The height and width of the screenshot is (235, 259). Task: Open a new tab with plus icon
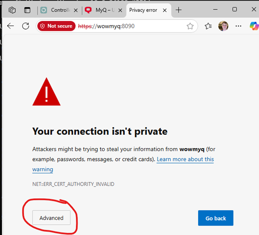179,10
